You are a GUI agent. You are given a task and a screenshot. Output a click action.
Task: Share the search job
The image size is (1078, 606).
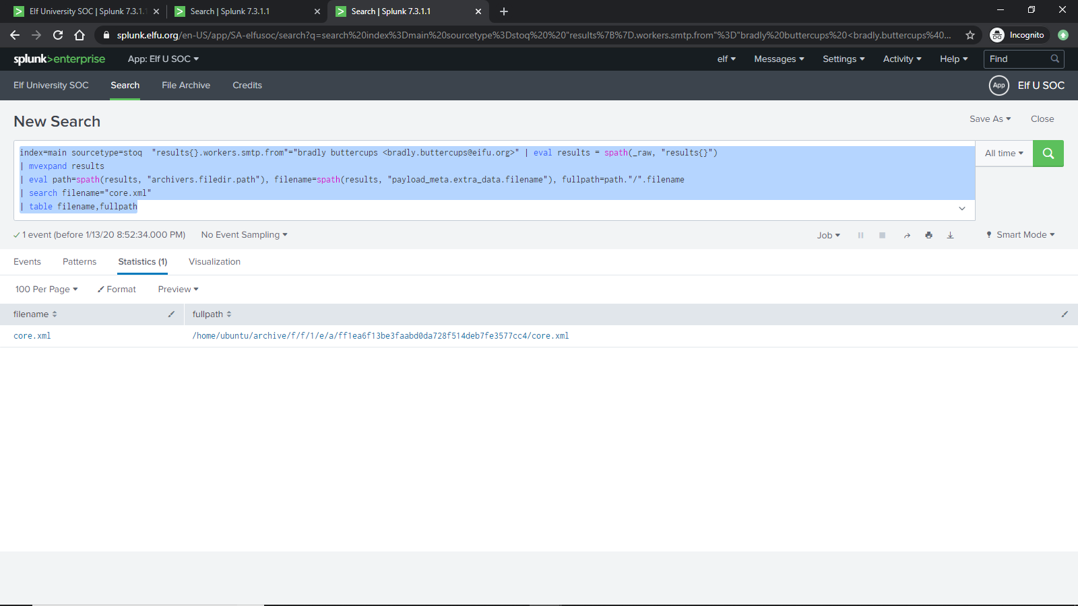click(907, 235)
